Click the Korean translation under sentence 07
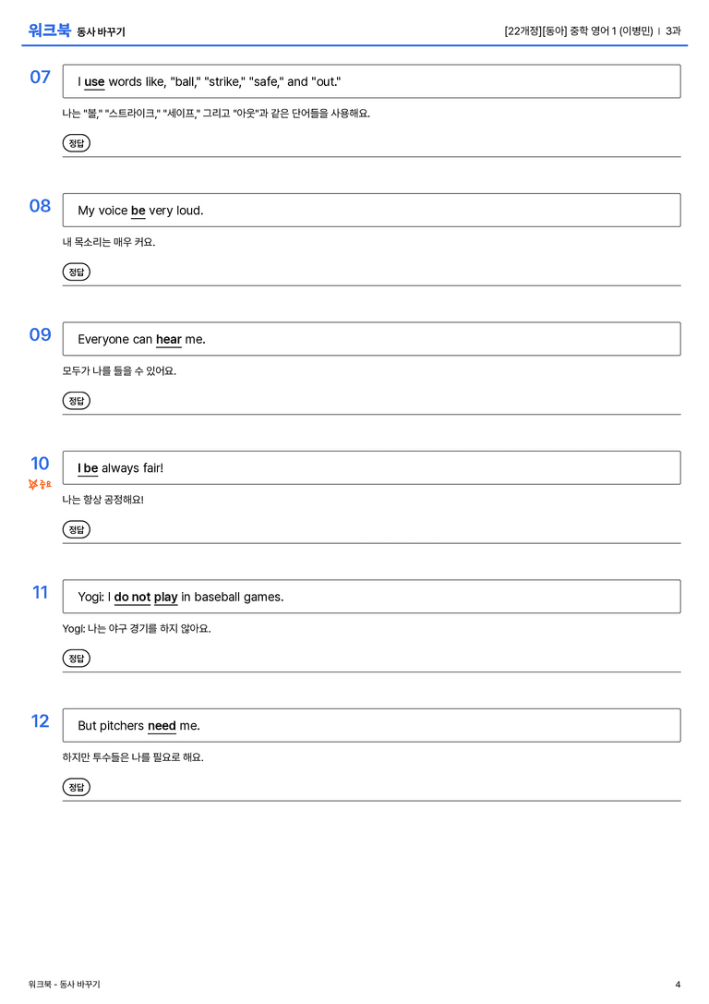This screenshot has width=709, height=1004. 216,114
